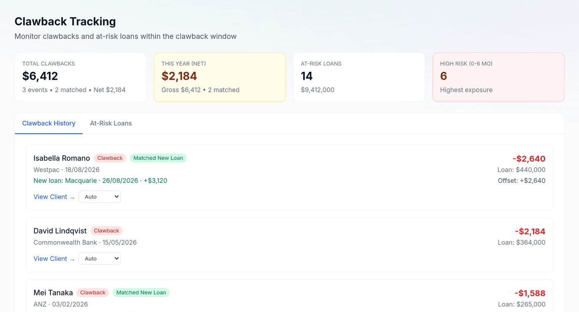This screenshot has width=579, height=312.
Task: Click the Loan: $440,000 value
Action: pos(522,170)
